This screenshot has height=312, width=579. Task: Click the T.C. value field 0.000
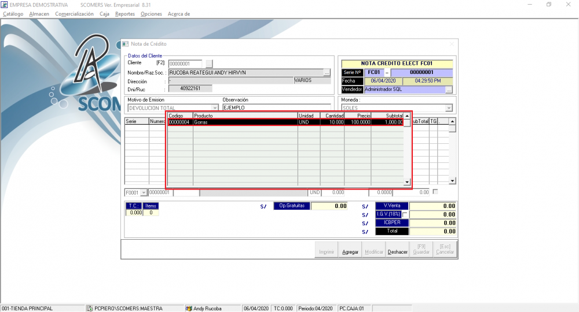coord(135,213)
